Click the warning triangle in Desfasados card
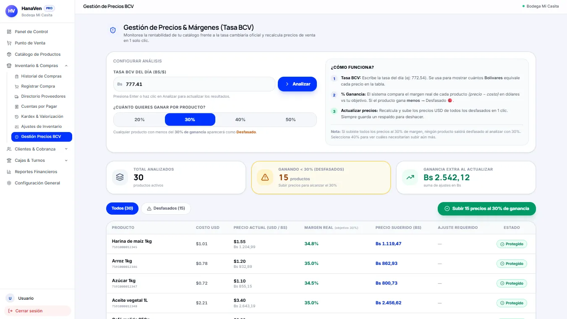Screen dimensions: 567x319 (265, 177)
